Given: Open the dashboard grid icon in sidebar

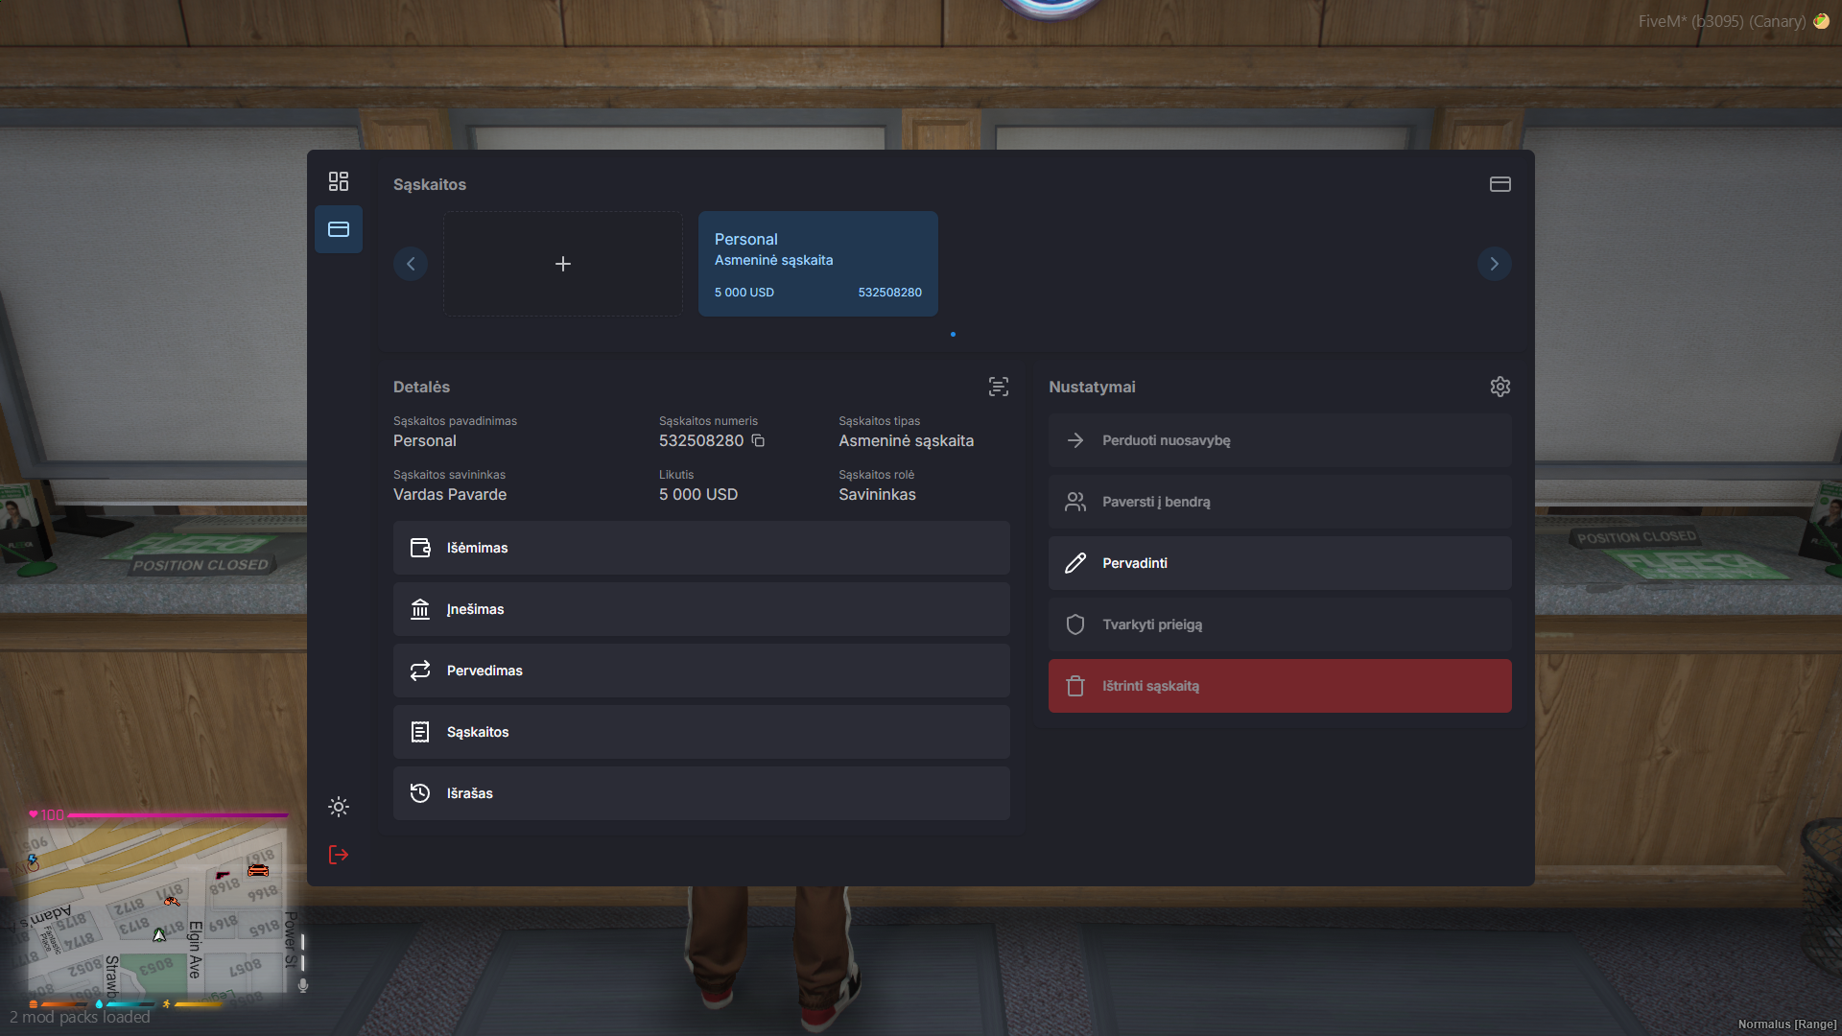Looking at the screenshot, I should coord(338,181).
